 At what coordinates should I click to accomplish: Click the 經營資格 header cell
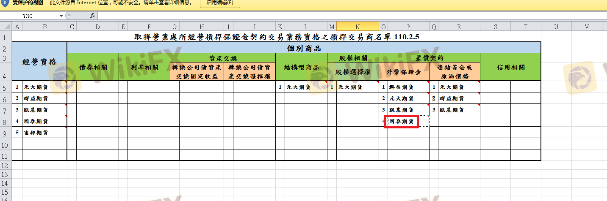[39, 62]
